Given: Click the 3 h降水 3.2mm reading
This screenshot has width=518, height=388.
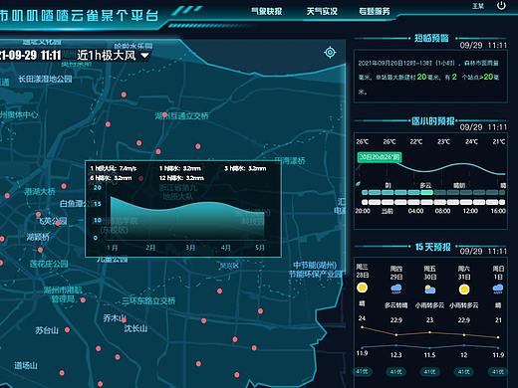Looking at the screenshot, I should coord(245,168).
